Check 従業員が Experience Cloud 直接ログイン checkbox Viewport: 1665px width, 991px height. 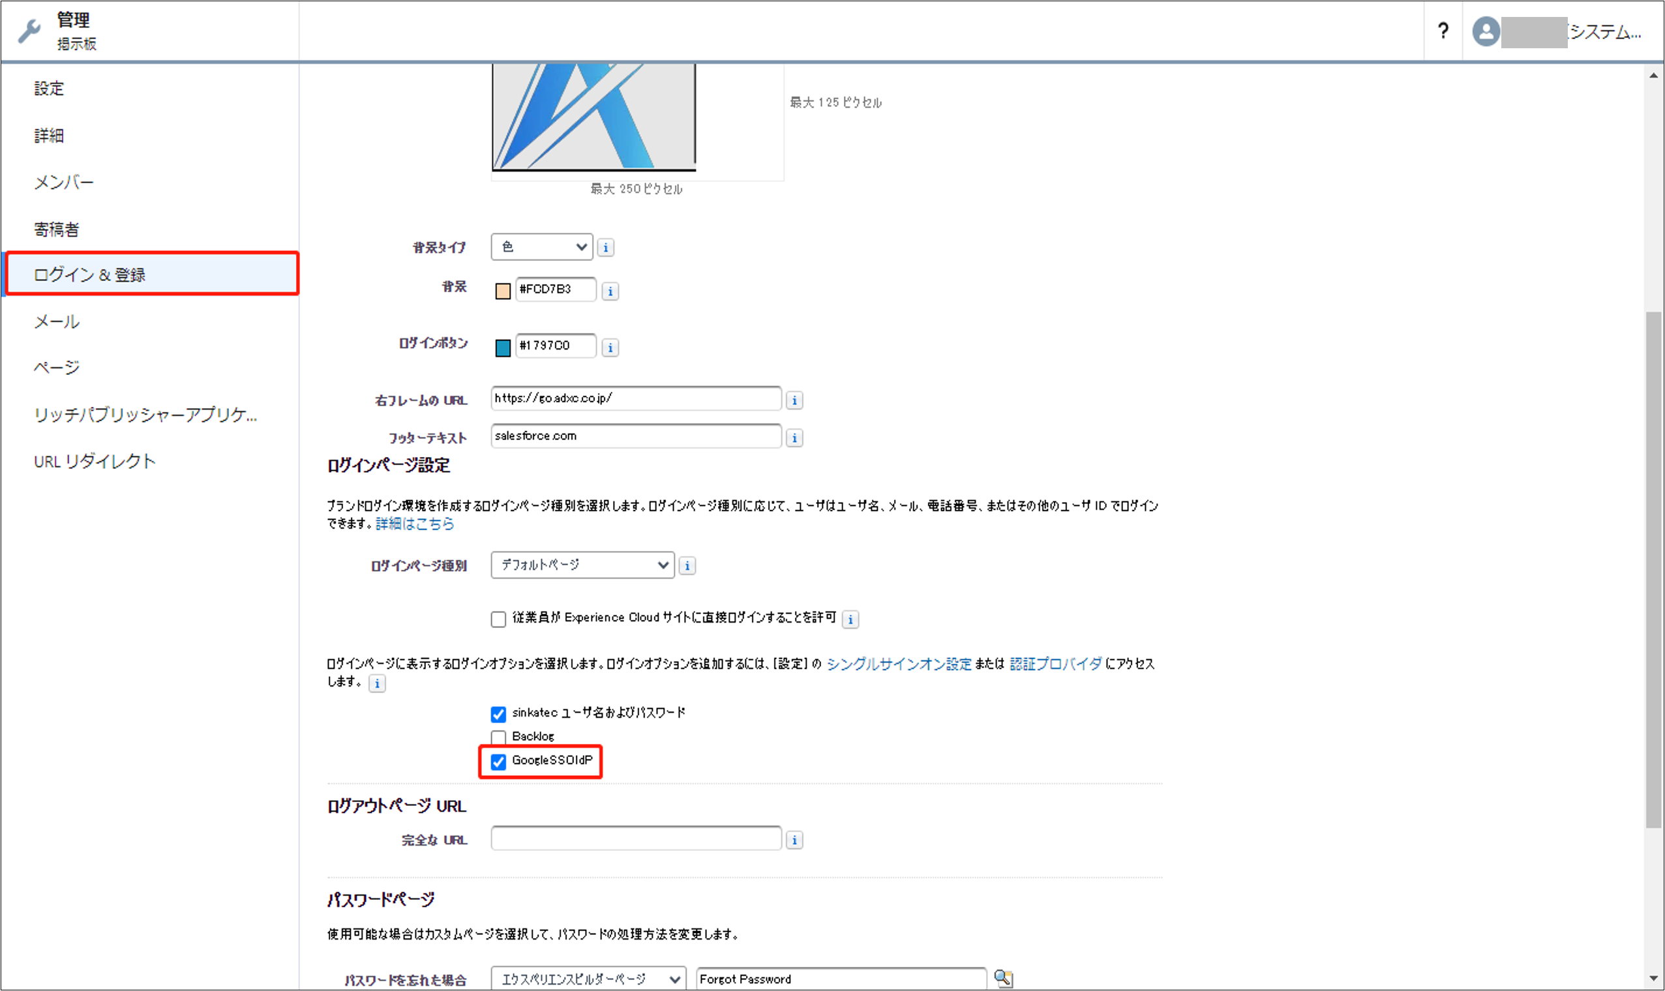point(498,619)
